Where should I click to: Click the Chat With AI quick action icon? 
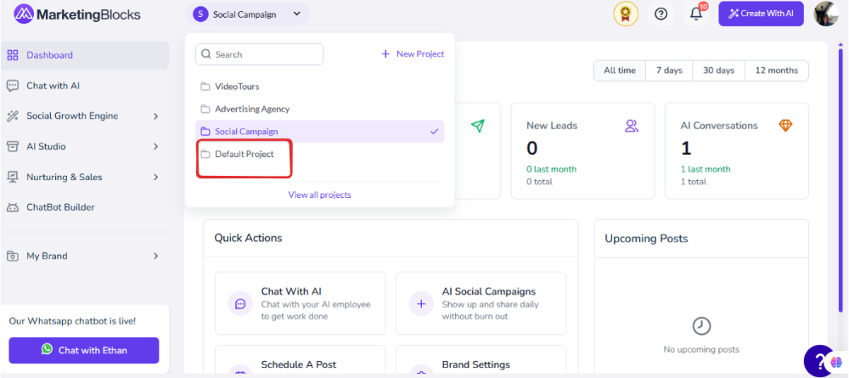click(240, 304)
